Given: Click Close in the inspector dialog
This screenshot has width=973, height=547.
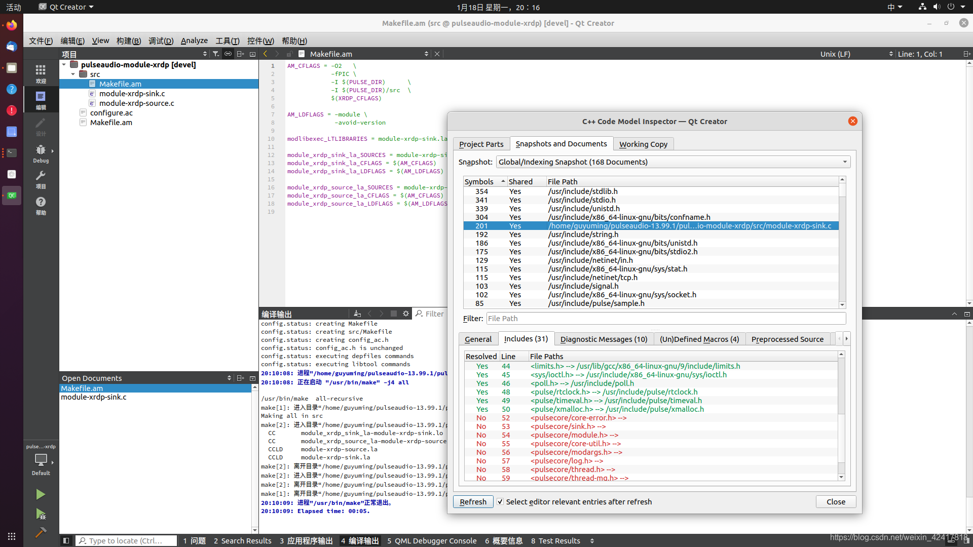Looking at the screenshot, I should pyautogui.click(x=836, y=501).
